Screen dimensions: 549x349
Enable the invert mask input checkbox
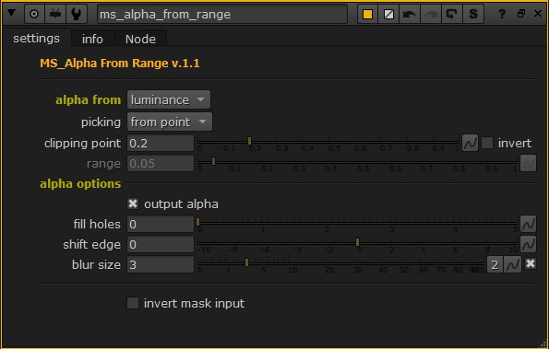click(x=133, y=303)
